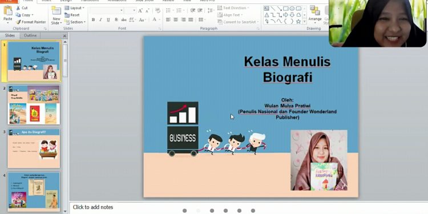Open Convert to SmartArt dropdown

pyautogui.click(x=238, y=22)
